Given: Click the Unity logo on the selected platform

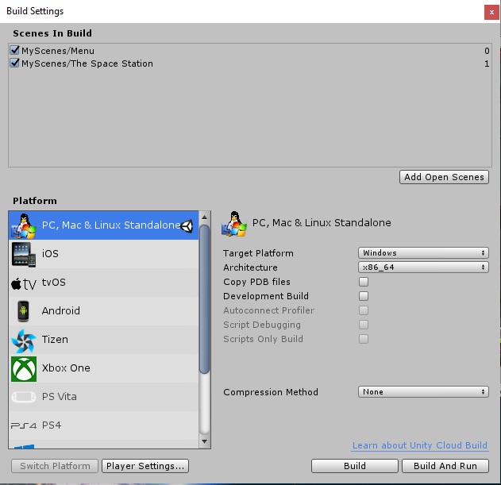Looking at the screenshot, I should point(187,226).
